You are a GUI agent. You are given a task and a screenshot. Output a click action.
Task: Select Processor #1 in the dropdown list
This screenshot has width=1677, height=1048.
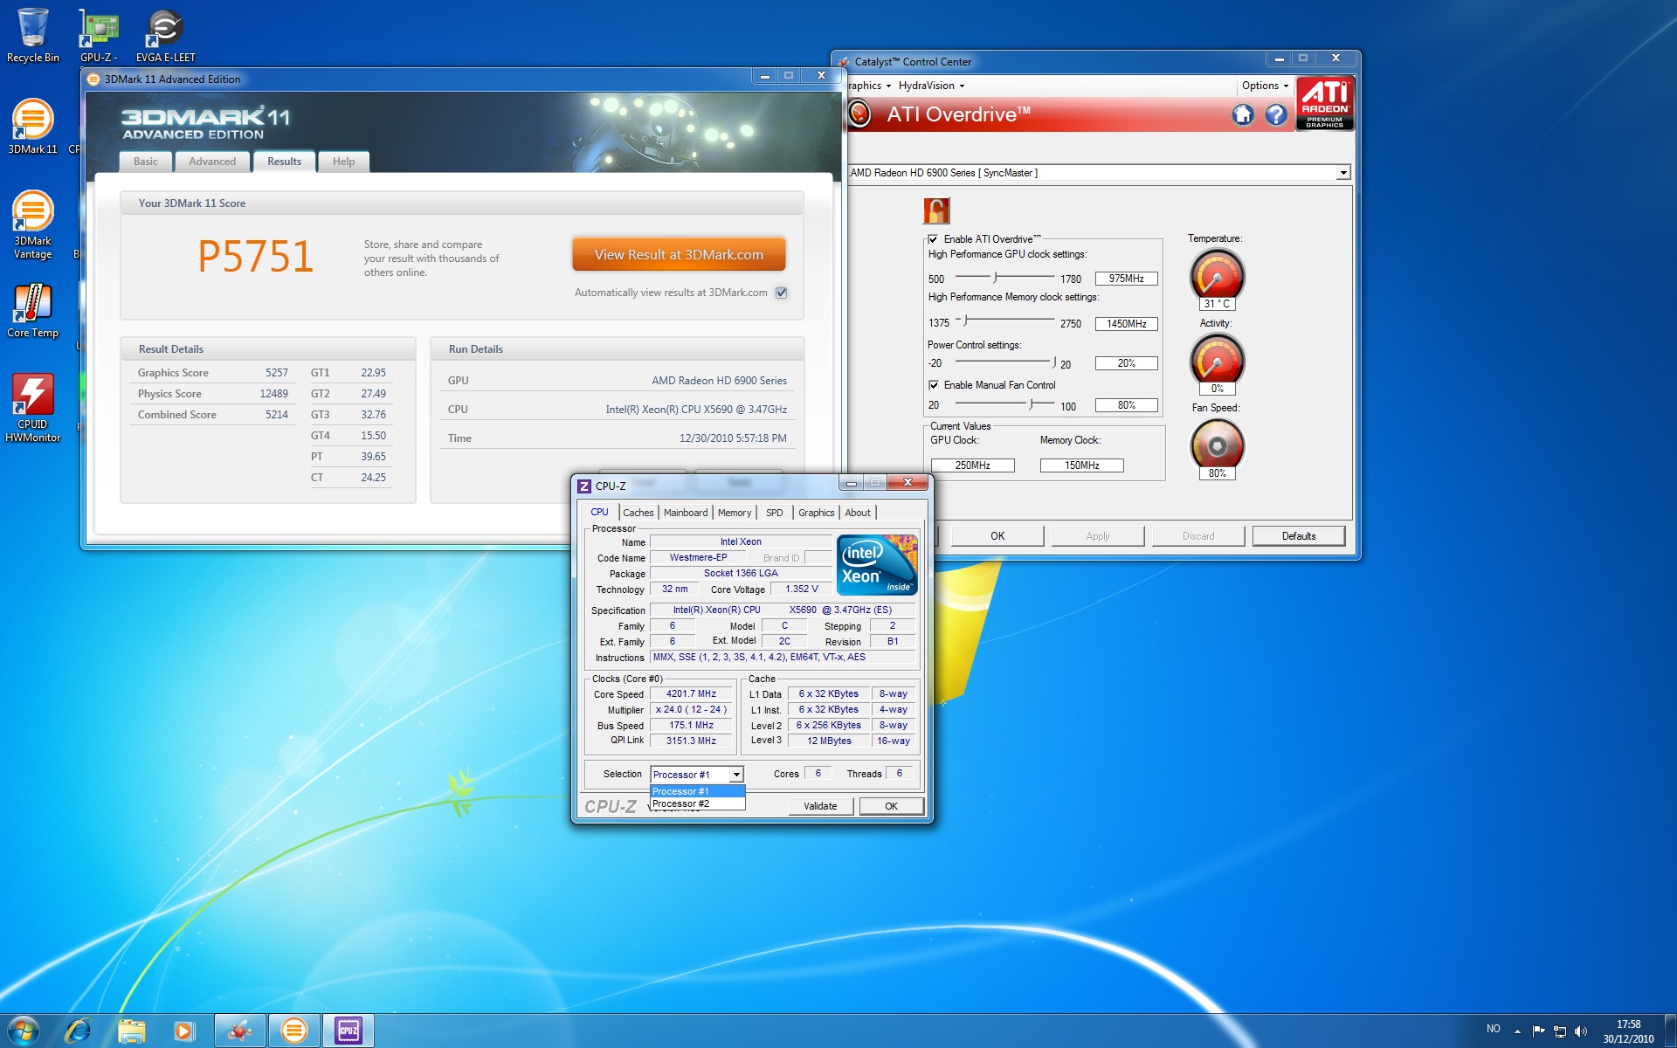[x=698, y=791]
